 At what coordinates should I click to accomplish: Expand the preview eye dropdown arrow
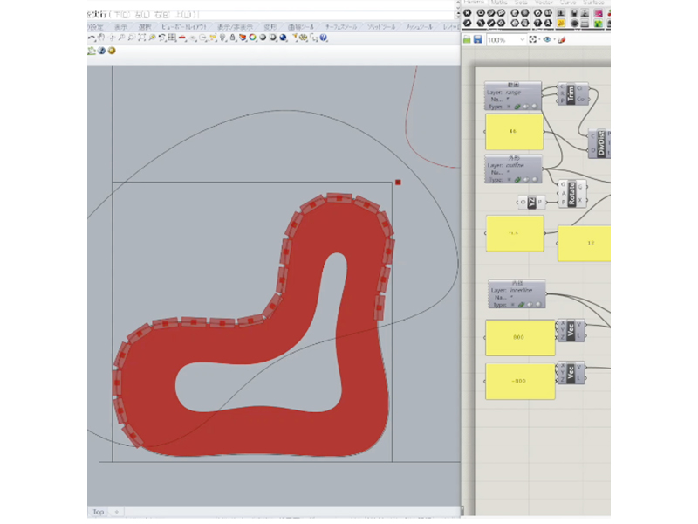pyautogui.click(x=556, y=40)
